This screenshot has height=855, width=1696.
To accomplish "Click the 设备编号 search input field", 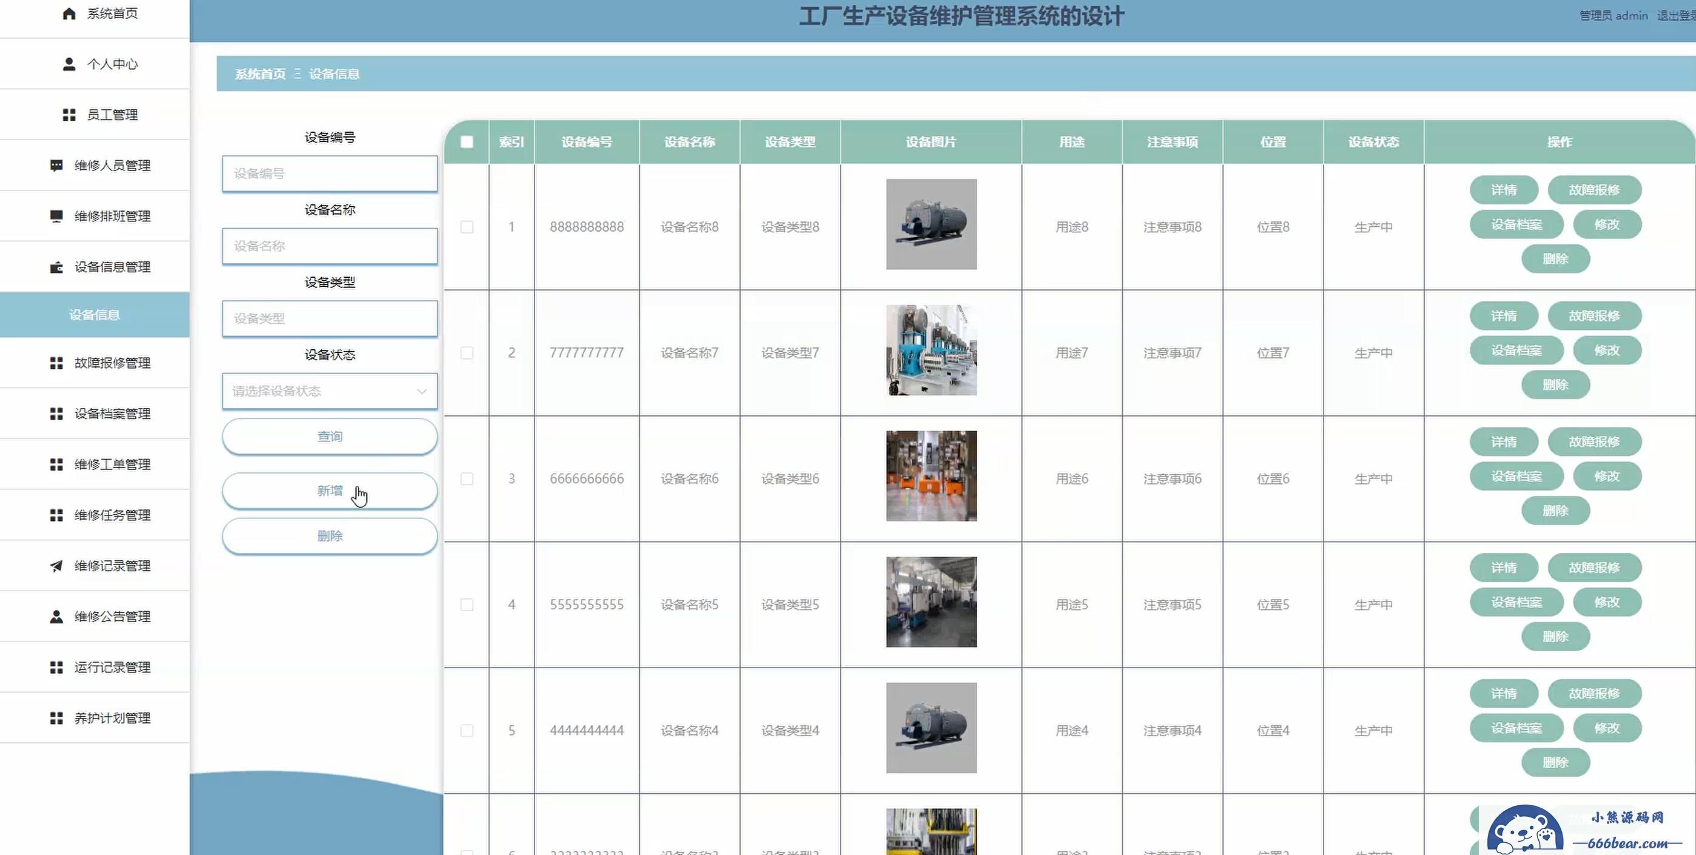I will point(329,174).
